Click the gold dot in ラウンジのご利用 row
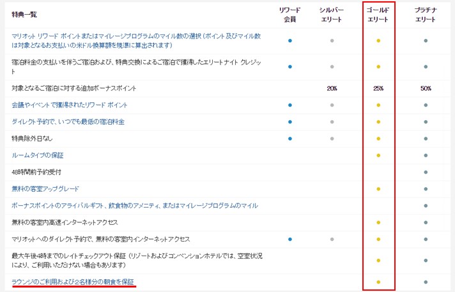 [378, 282]
